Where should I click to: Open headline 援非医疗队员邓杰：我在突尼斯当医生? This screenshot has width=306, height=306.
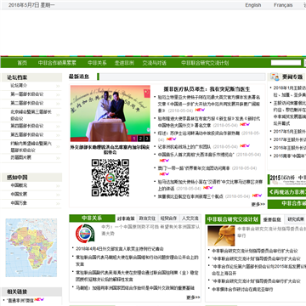click(207, 89)
